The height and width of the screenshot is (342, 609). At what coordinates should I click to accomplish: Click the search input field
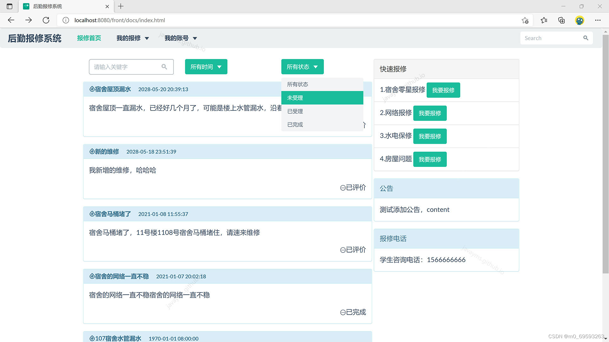coord(552,38)
